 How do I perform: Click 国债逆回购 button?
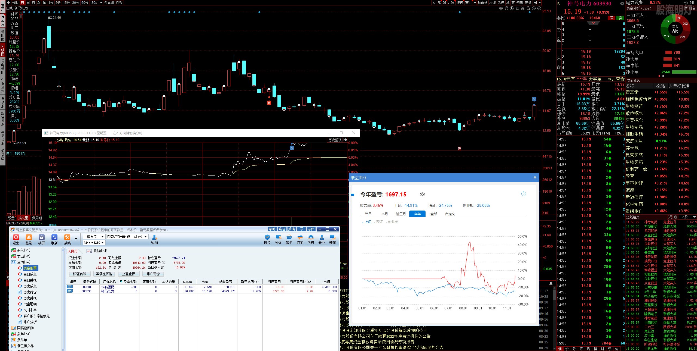click(104, 274)
